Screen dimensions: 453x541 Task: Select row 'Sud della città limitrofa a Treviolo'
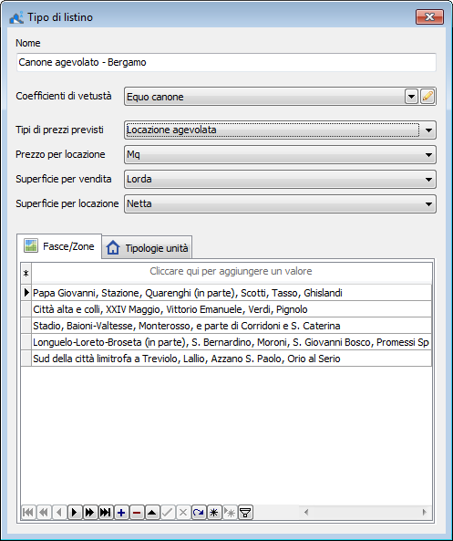232,359
